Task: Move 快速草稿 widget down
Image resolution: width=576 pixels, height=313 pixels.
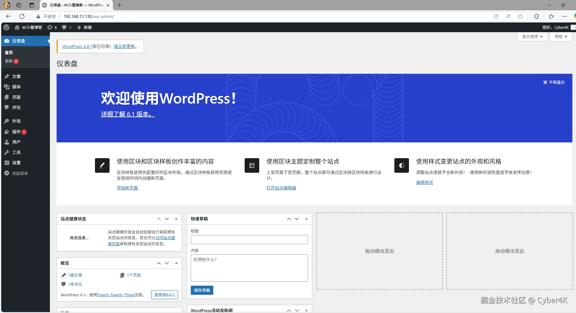Action: (297, 219)
